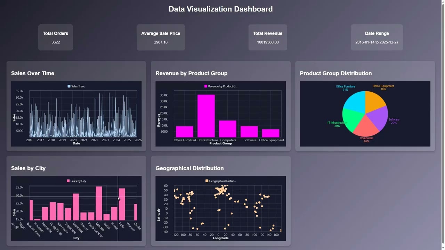Click the Product Group axis title
The width and height of the screenshot is (445, 250).
(x=221, y=143)
